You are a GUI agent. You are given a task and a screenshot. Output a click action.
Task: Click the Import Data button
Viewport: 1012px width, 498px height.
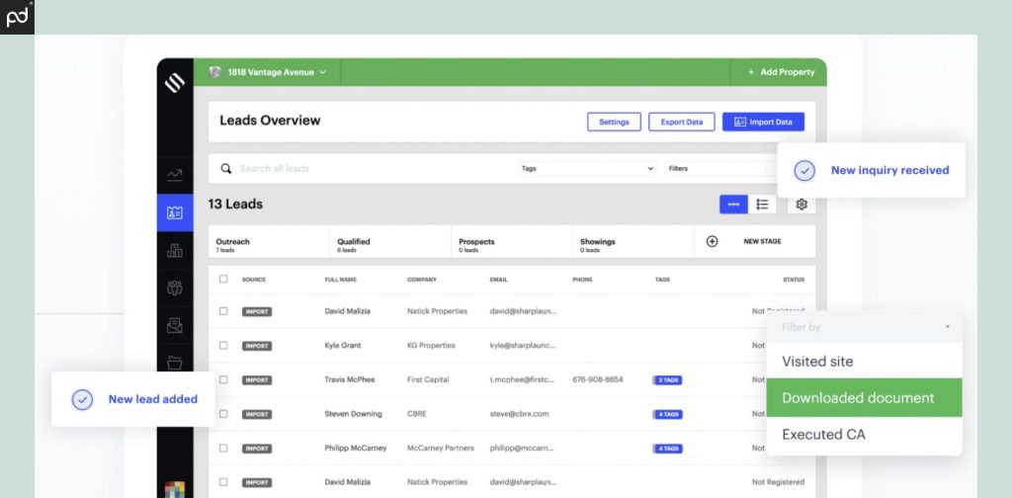pyautogui.click(x=764, y=122)
